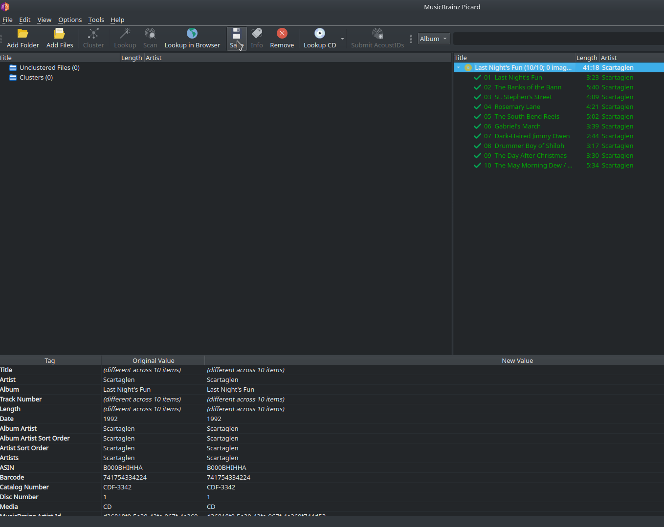Image resolution: width=664 pixels, height=527 pixels.
Task: Click the MusicBrainz Picard app icon in title bar
Action: [5, 7]
